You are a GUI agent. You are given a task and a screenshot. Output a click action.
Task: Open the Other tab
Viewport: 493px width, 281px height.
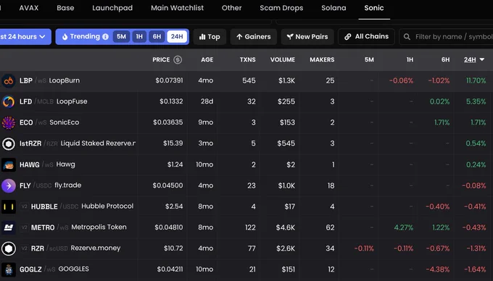point(231,8)
